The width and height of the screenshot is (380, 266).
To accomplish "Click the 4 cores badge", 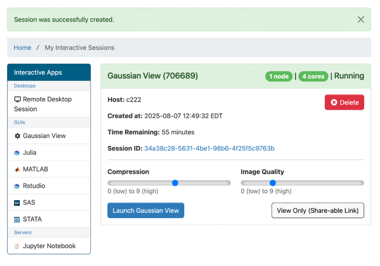I will click(x=313, y=76).
